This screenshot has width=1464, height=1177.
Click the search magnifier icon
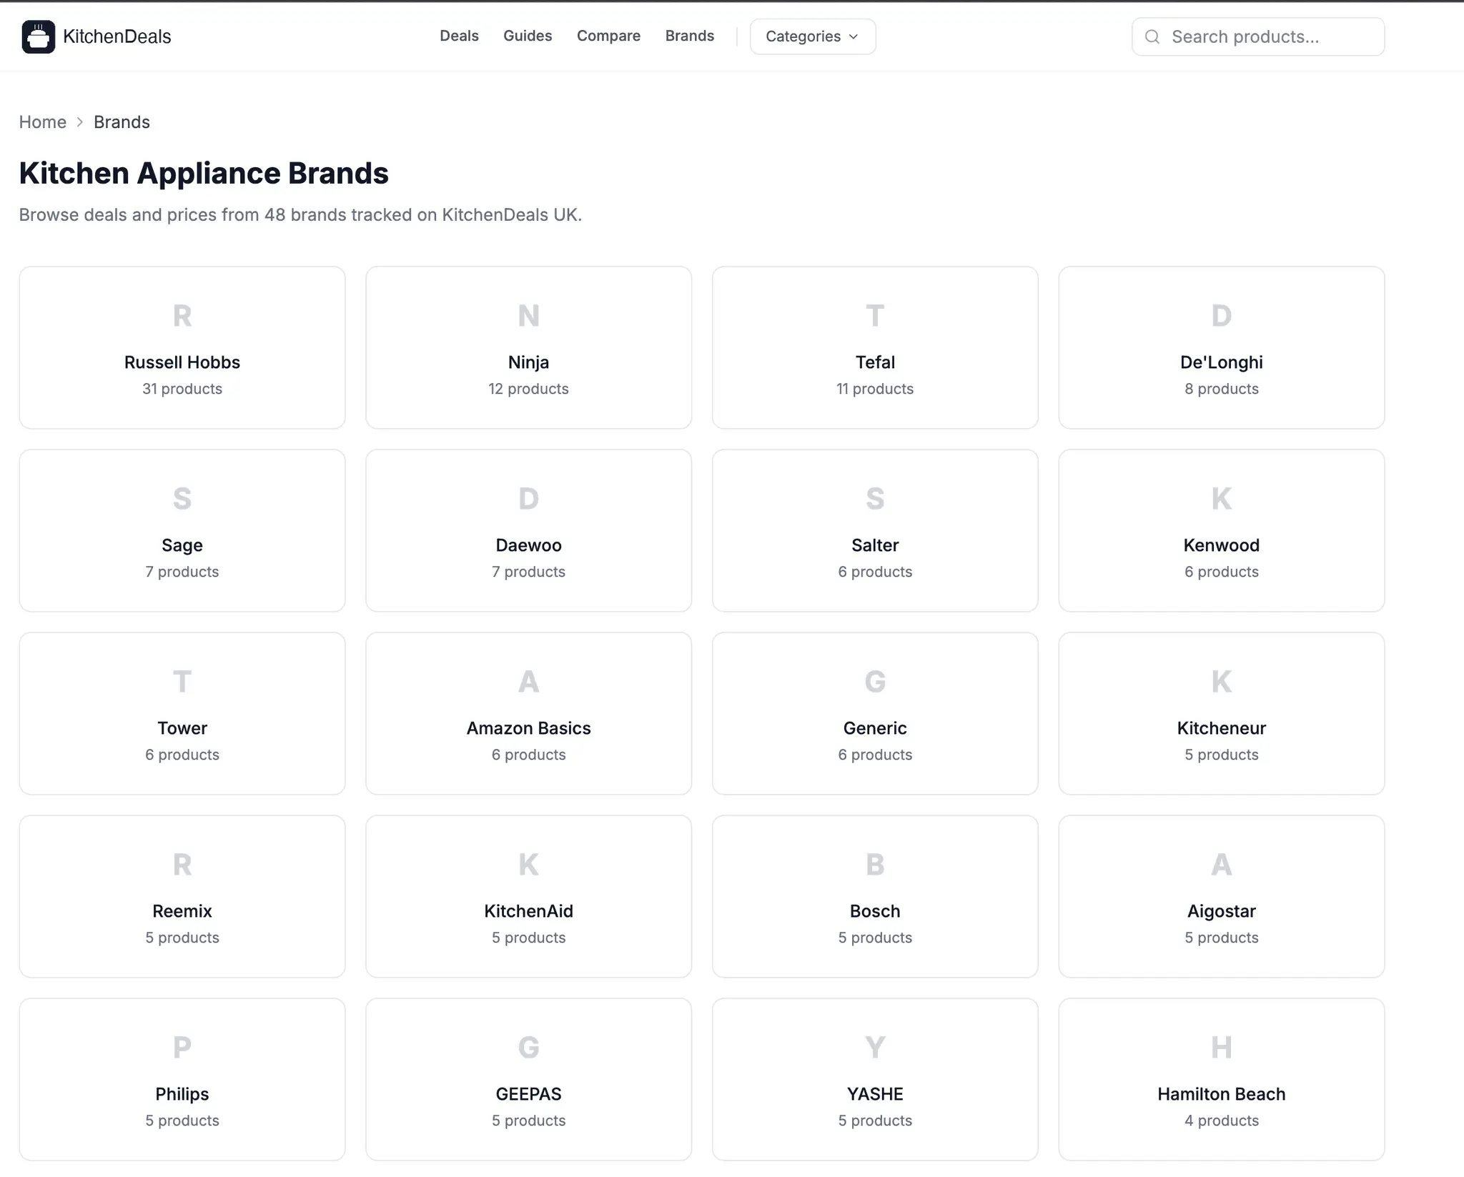coord(1152,36)
